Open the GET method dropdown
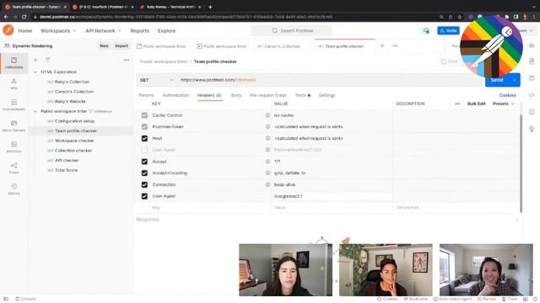The image size is (540, 303). [156, 80]
